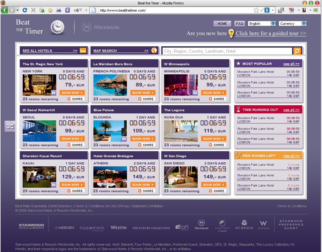The height and width of the screenshot is (252, 322).
Task: Click the Affiliates footer link
Action: coord(156,206)
